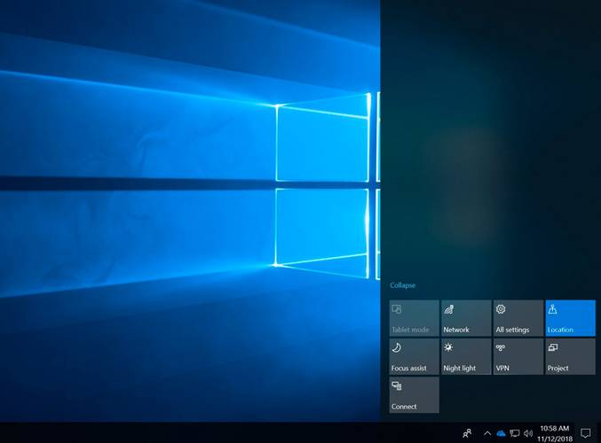Click the Connect tile
This screenshot has height=443, width=601.
coord(414,395)
